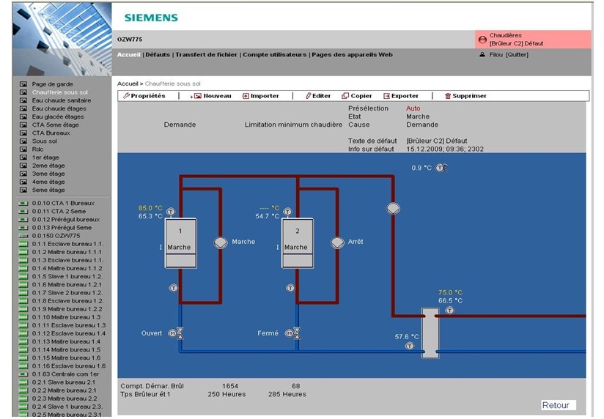This screenshot has width=604, height=419.
Task: Click the pump icon beside boiler 1 Marche
Action: 220,242
